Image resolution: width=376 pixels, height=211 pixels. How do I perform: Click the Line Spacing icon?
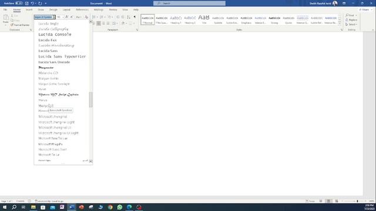pyautogui.click(x=114, y=23)
